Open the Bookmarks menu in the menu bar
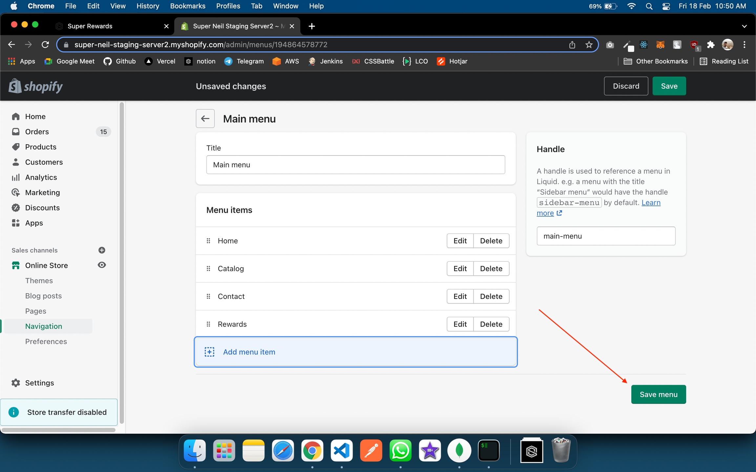The width and height of the screenshot is (756, 472). point(187,6)
